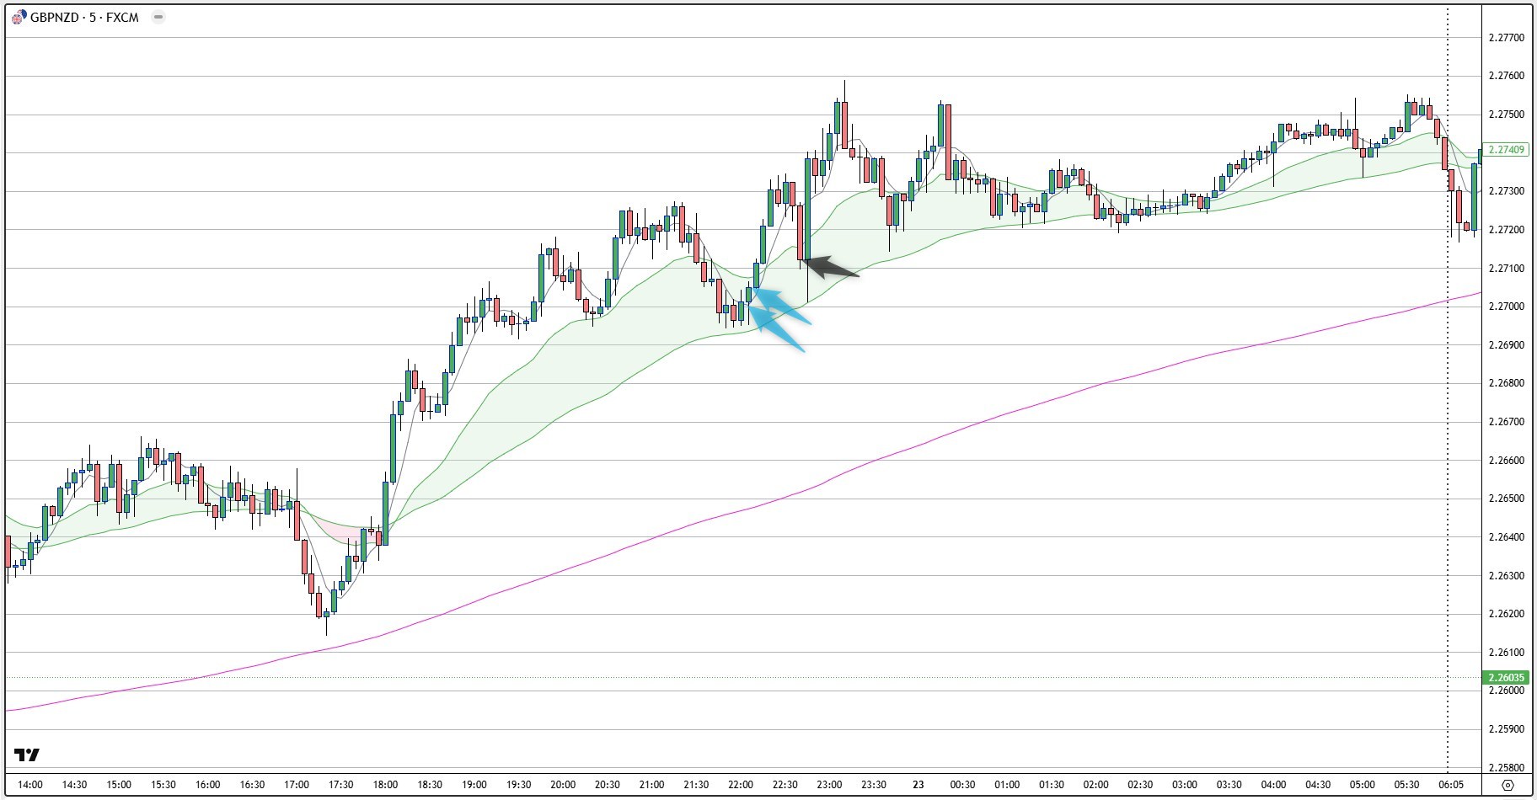Click the 2.25800 price scale label

pos(1506,768)
